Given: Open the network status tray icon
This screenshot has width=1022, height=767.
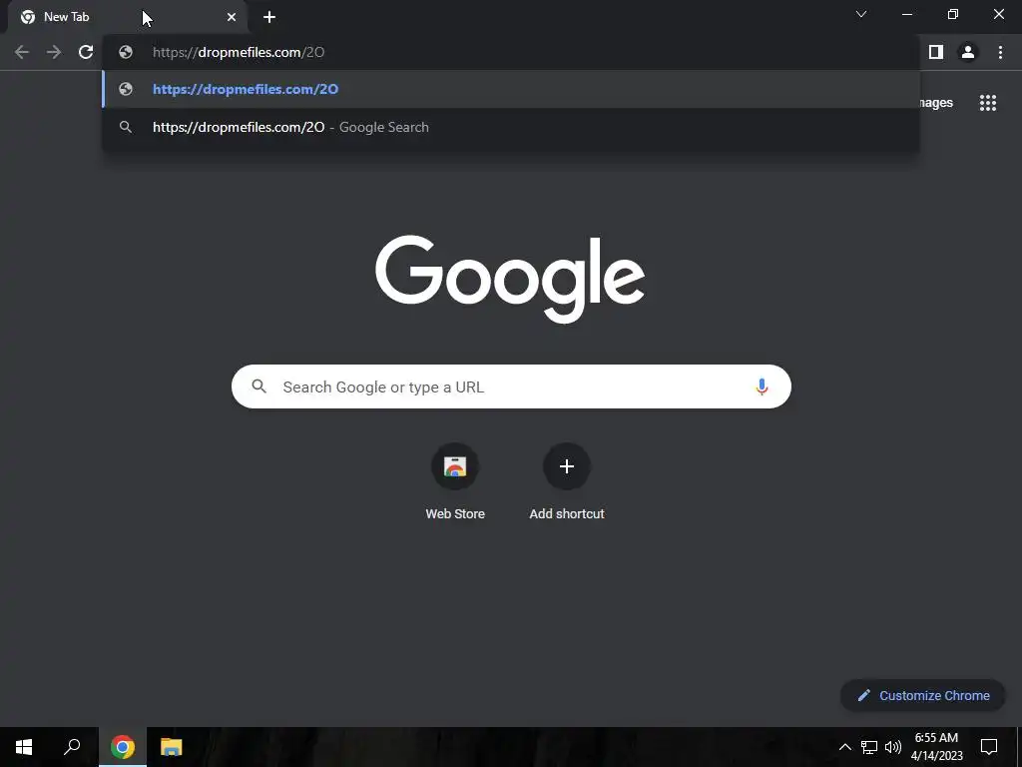Looking at the screenshot, I should 869,747.
